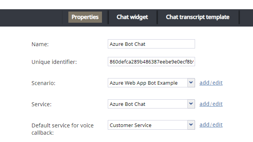
Task: Click the 'Scenario:' label
Action: [43, 83]
